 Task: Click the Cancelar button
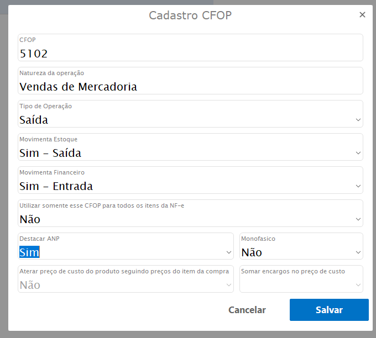(247, 310)
